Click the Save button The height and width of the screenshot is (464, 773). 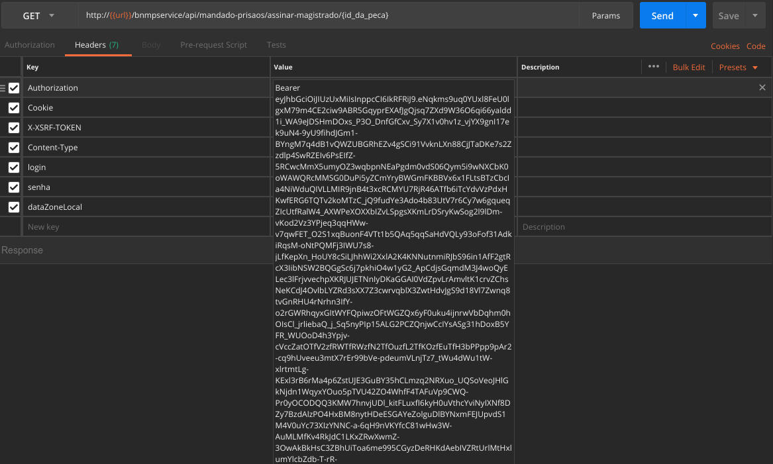pos(729,16)
